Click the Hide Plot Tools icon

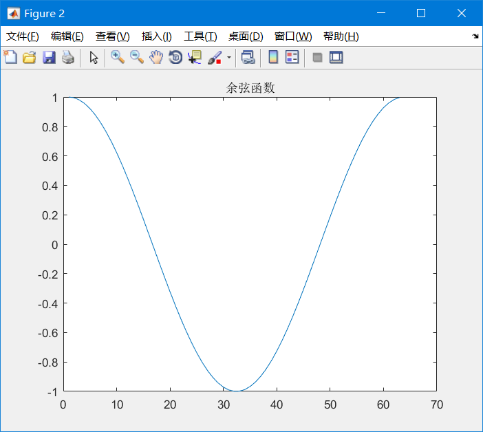(317, 57)
